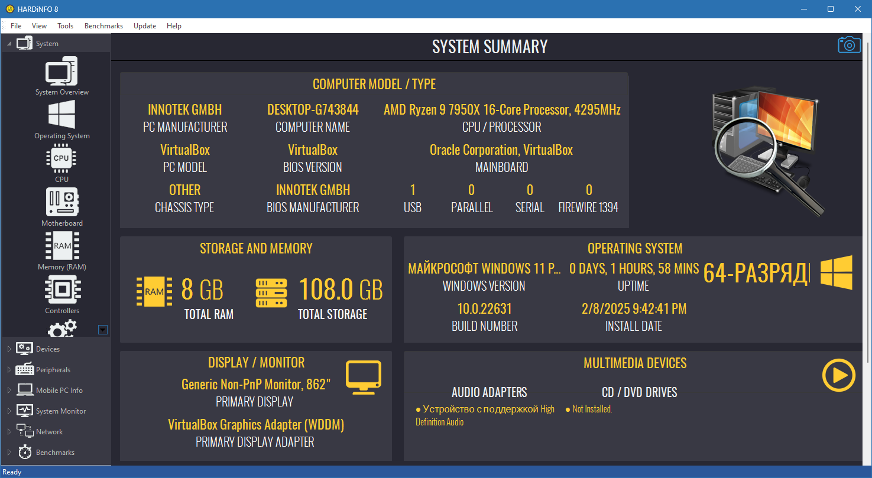
Task: Click the System category monitor icon
Action: click(24, 43)
